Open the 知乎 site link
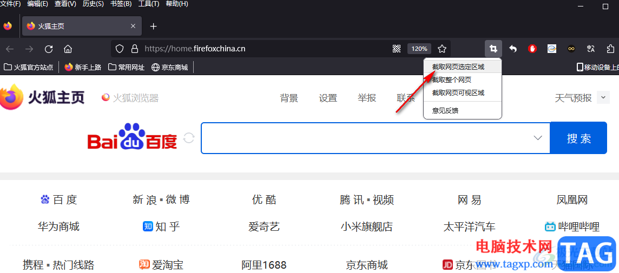The height and width of the screenshot is (273, 619). [x=161, y=227]
